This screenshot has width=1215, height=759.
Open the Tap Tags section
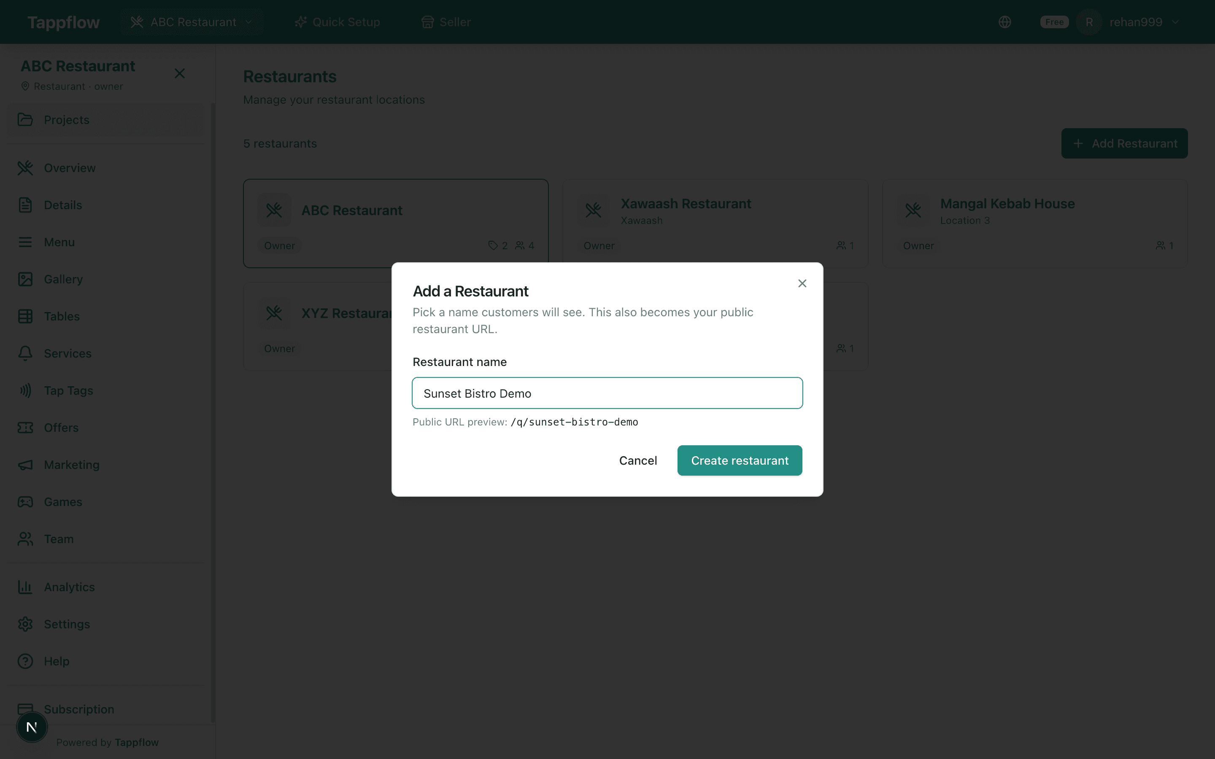pos(68,390)
